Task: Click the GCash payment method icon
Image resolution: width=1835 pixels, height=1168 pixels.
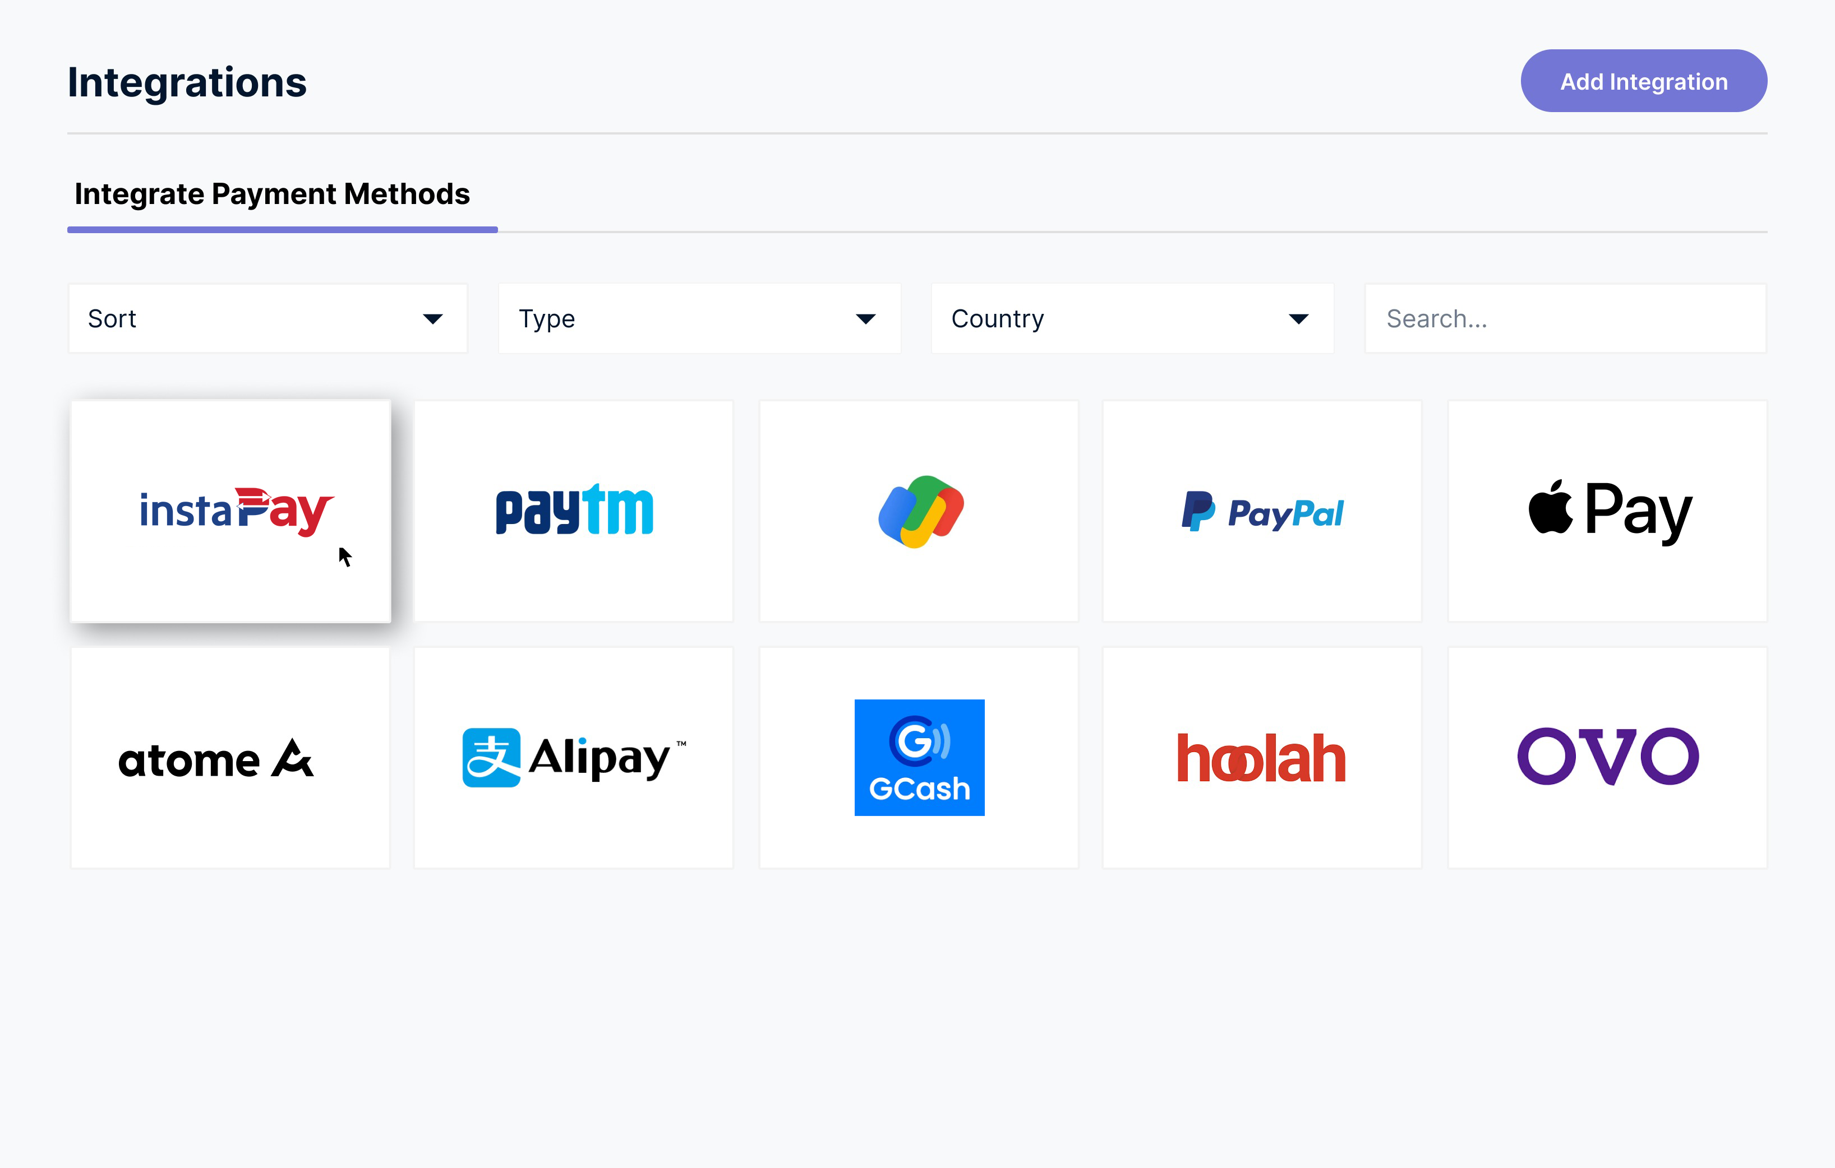Action: [x=917, y=758]
